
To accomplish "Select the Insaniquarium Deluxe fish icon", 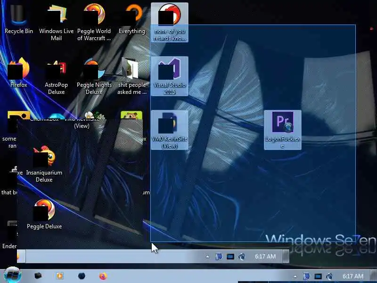I will point(44,164).
